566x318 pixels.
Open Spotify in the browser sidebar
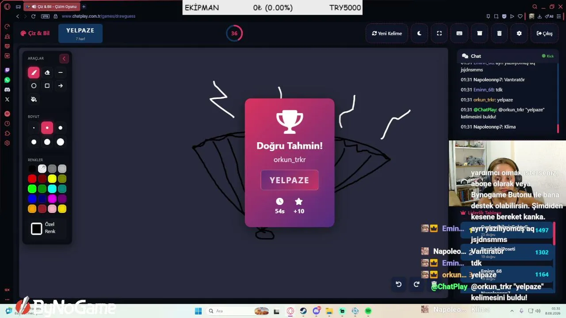click(x=7, y=114)
